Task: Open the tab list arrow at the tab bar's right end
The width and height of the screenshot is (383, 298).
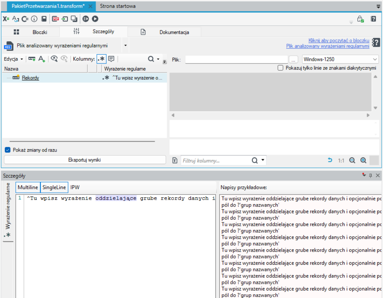Action: 378,7
